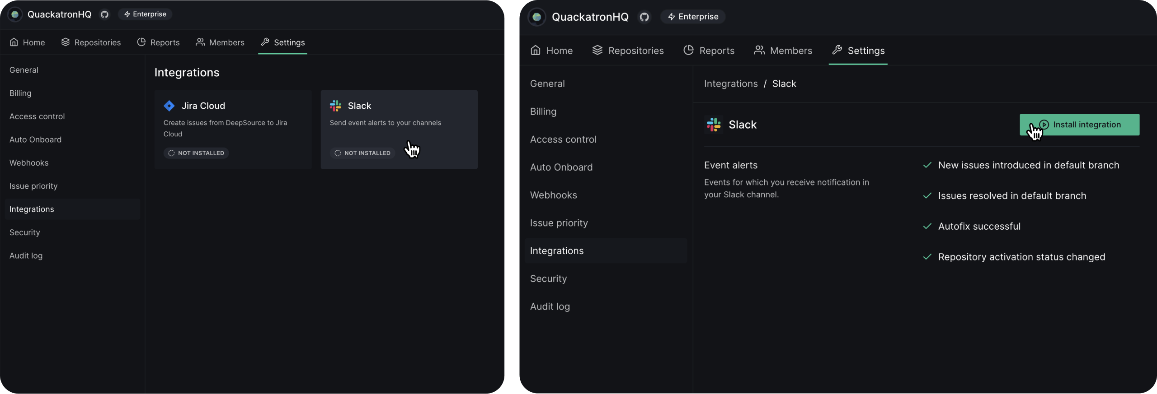Go back via the Integrations breadcrumb link
Viewport: 1157px width, 394px height.
[730, 83]
